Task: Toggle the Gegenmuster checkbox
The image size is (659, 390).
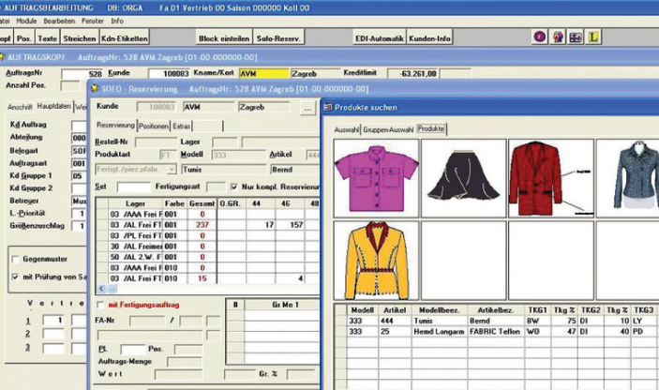Action: [x=16, y=260]
